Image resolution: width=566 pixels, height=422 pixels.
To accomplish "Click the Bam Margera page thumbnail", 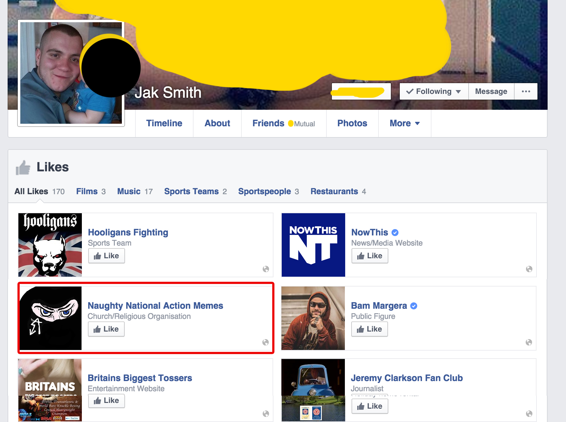I will (x=313, y=318).
